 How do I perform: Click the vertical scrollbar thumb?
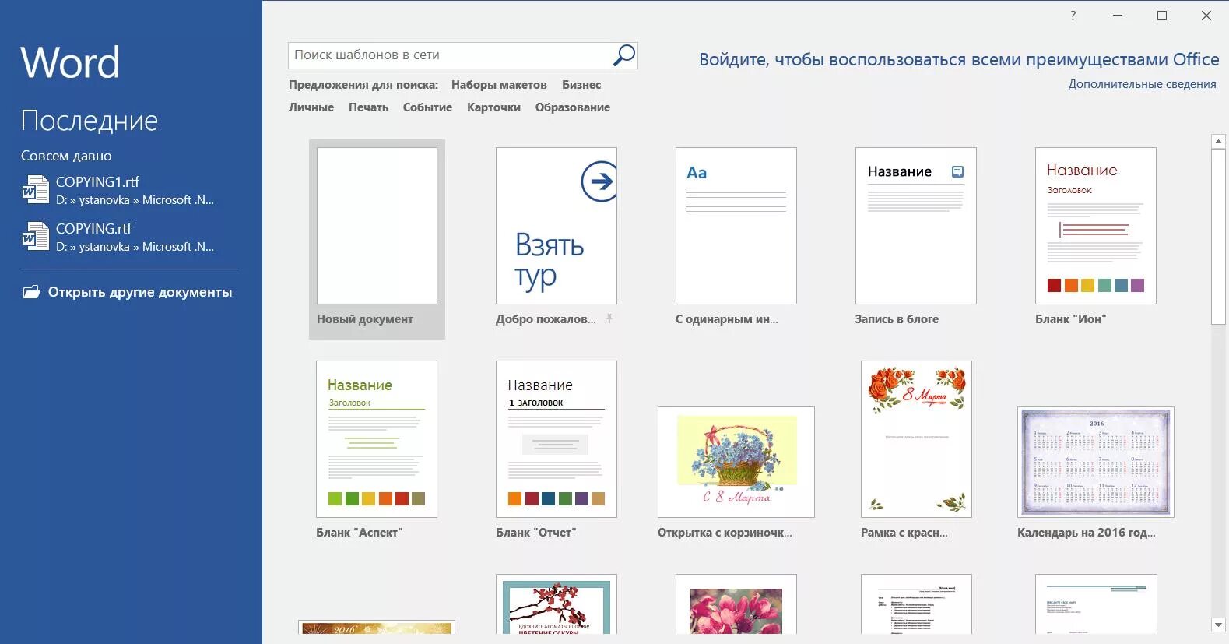1219,237
